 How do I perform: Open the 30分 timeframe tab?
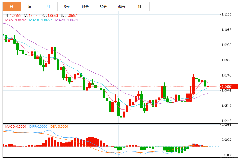103,7
